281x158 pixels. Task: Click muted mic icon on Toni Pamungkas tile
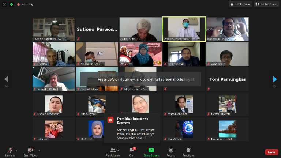pos(209,89)
